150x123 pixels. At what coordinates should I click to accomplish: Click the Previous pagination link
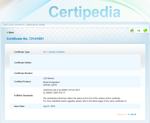tap(120, 114)
